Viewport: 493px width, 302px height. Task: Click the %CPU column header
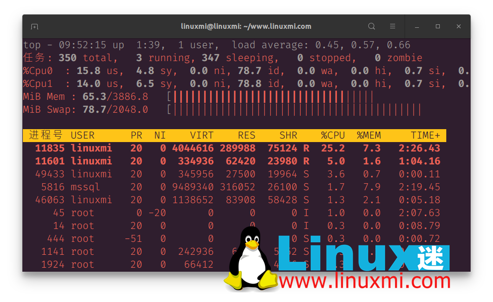tap(333, 136)
